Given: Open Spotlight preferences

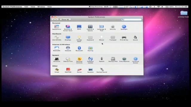Looking at the screenshot, I should pyautogui.click(x=124, y=27).
